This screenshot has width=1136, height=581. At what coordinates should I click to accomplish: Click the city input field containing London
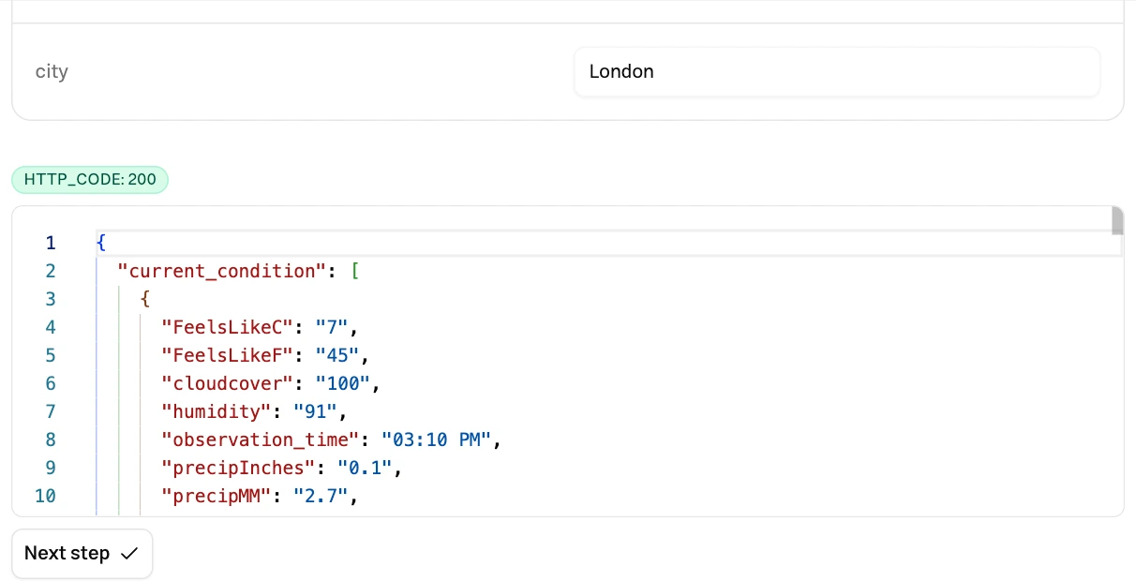pos(837,72)
